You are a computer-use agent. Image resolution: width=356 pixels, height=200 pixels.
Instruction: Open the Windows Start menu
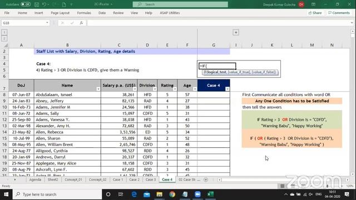tap(6, 194)
